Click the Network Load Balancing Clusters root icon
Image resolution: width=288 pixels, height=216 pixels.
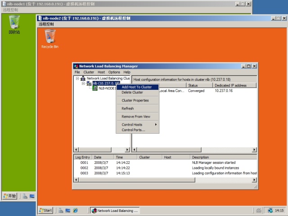pyautogui.click(x=83, y=78)
